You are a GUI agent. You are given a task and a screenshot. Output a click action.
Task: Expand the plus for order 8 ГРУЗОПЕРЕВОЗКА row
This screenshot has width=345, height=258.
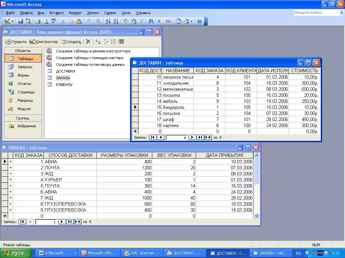pyautogui.click(x=10, y=204)
